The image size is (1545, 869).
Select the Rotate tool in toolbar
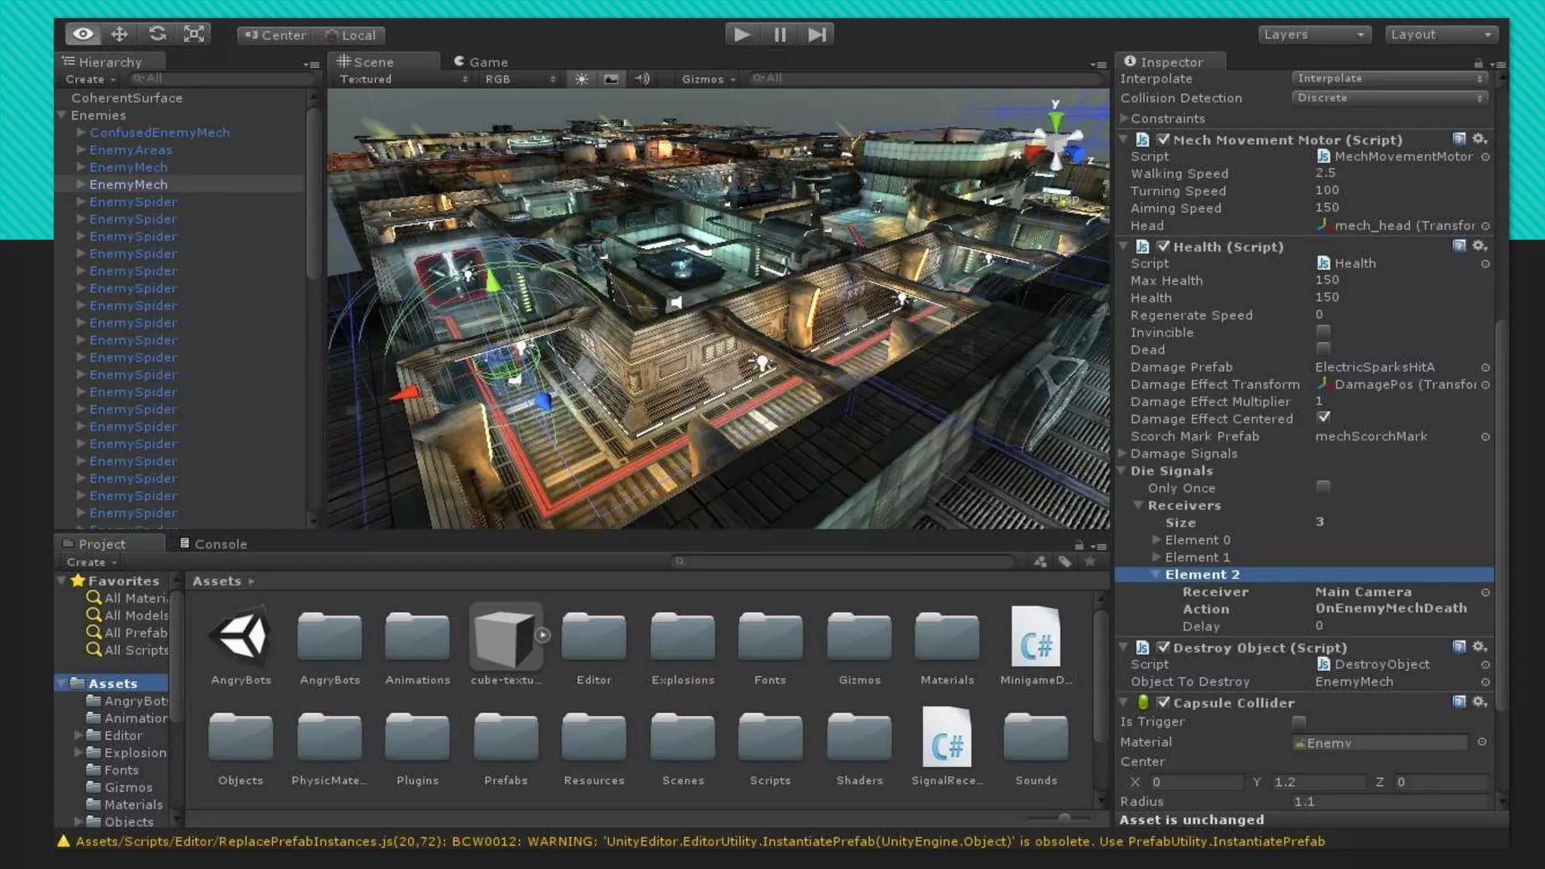tap(157, 34)
